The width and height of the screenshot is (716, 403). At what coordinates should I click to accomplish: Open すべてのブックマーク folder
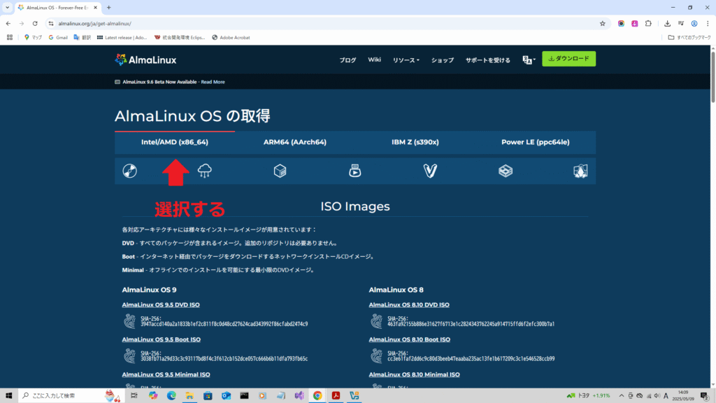click(689, 38)
